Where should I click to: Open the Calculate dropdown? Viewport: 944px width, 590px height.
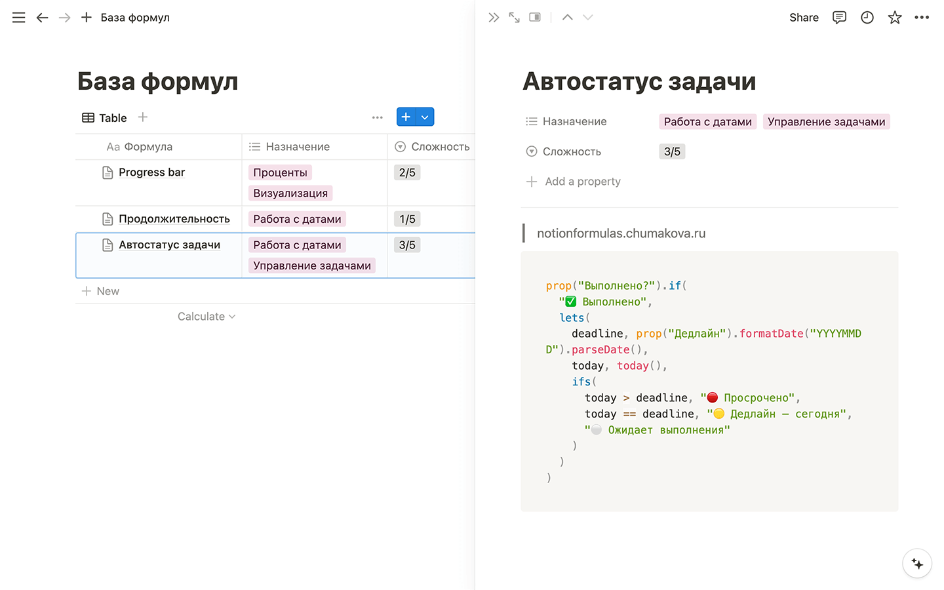coord(206,317)
